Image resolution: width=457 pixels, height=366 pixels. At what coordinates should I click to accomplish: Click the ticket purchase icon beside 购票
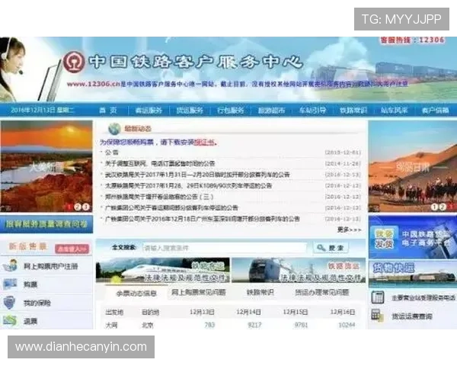pyautogui.click(x=10, y=284)
